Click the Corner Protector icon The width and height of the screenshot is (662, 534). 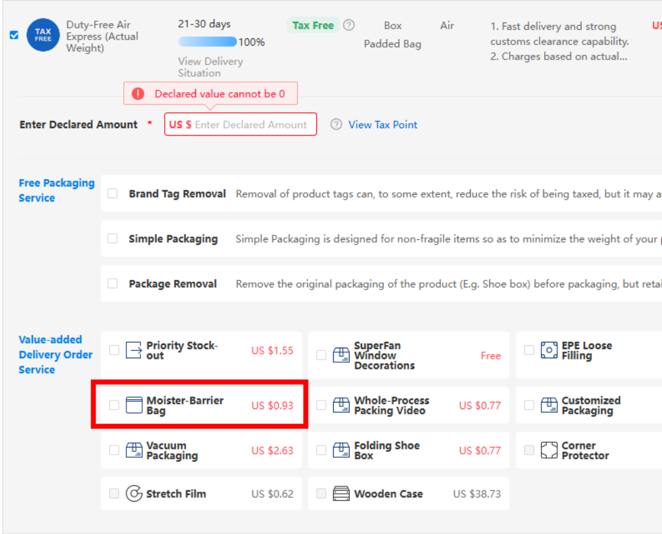[549, 451]
